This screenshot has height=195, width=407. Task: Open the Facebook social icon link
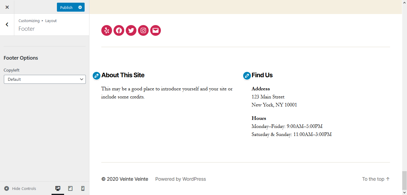[119, 30]
